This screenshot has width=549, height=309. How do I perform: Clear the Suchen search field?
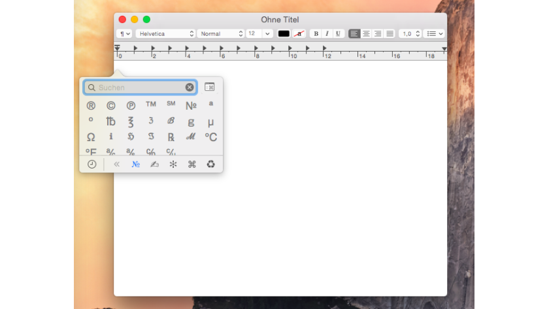190,88
